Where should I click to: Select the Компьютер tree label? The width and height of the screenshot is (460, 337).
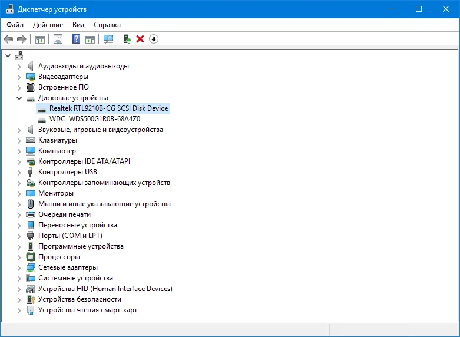coord(57,151)
